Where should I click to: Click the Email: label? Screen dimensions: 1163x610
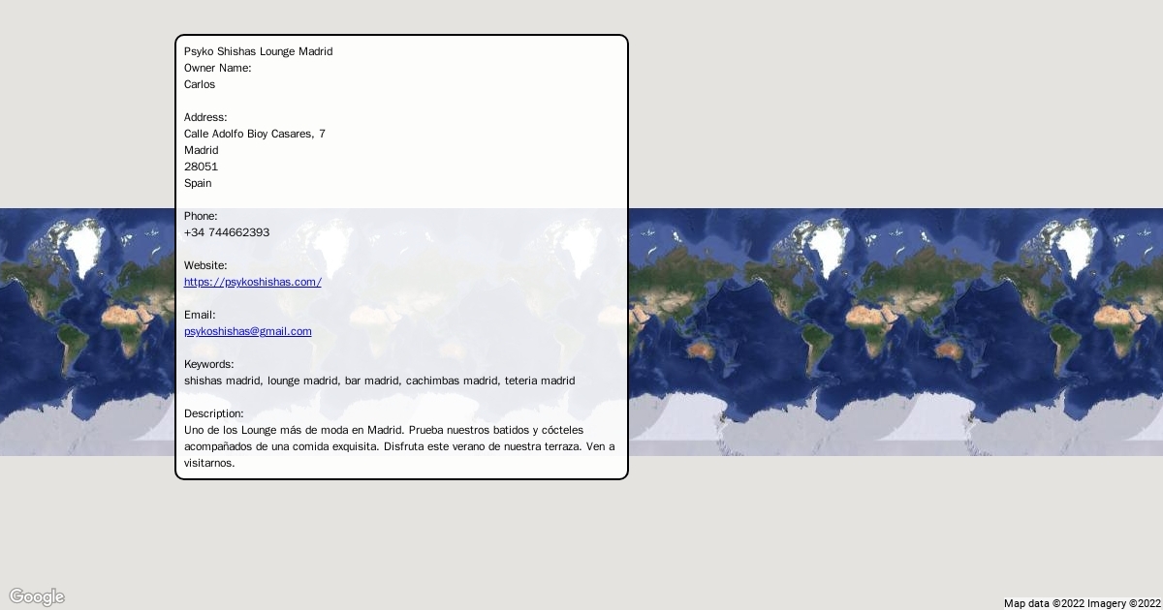point(200,315)
